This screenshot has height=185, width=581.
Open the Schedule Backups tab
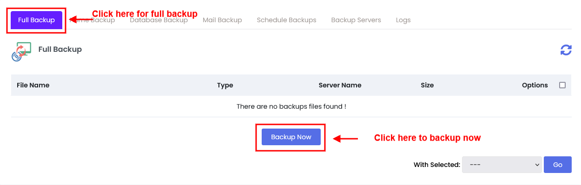pyautogui.click(x=286, y=20)
